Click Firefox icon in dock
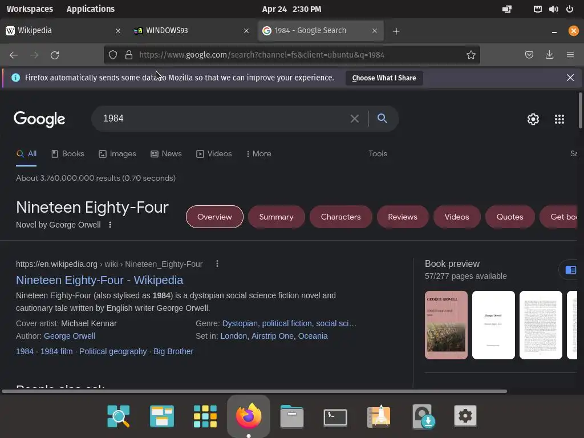Image resolution: width=584 pixels, height=438 pixels. [249, 416]
